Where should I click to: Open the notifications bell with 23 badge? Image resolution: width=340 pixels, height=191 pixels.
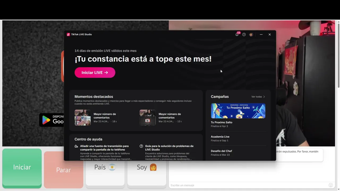coord(237,34)
